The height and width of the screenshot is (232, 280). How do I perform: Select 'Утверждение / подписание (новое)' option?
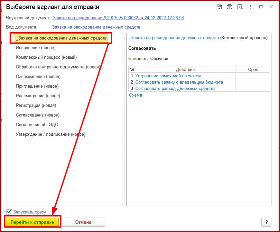[x=51, y=134]
